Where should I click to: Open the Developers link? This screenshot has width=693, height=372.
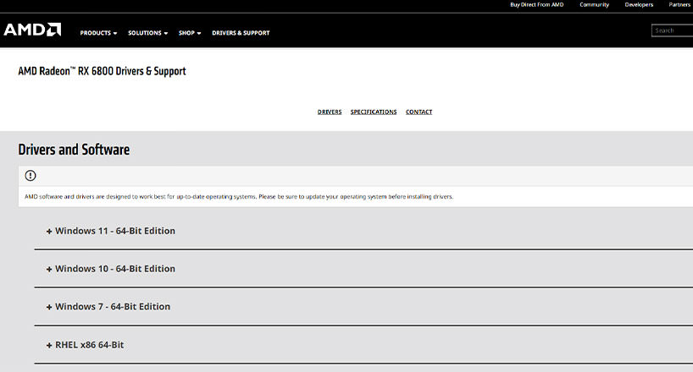click(639, 5)
